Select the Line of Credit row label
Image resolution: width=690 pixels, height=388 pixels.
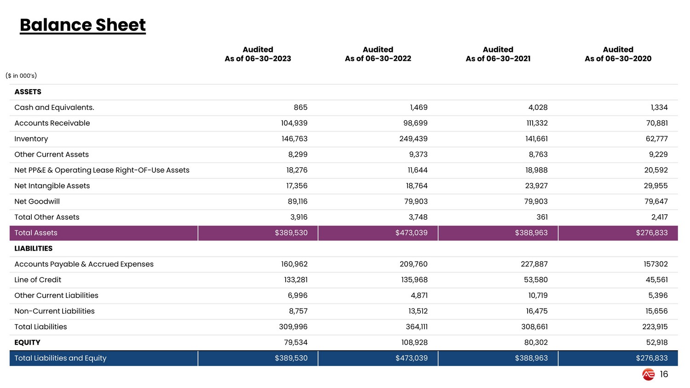(x=38, y=280)
